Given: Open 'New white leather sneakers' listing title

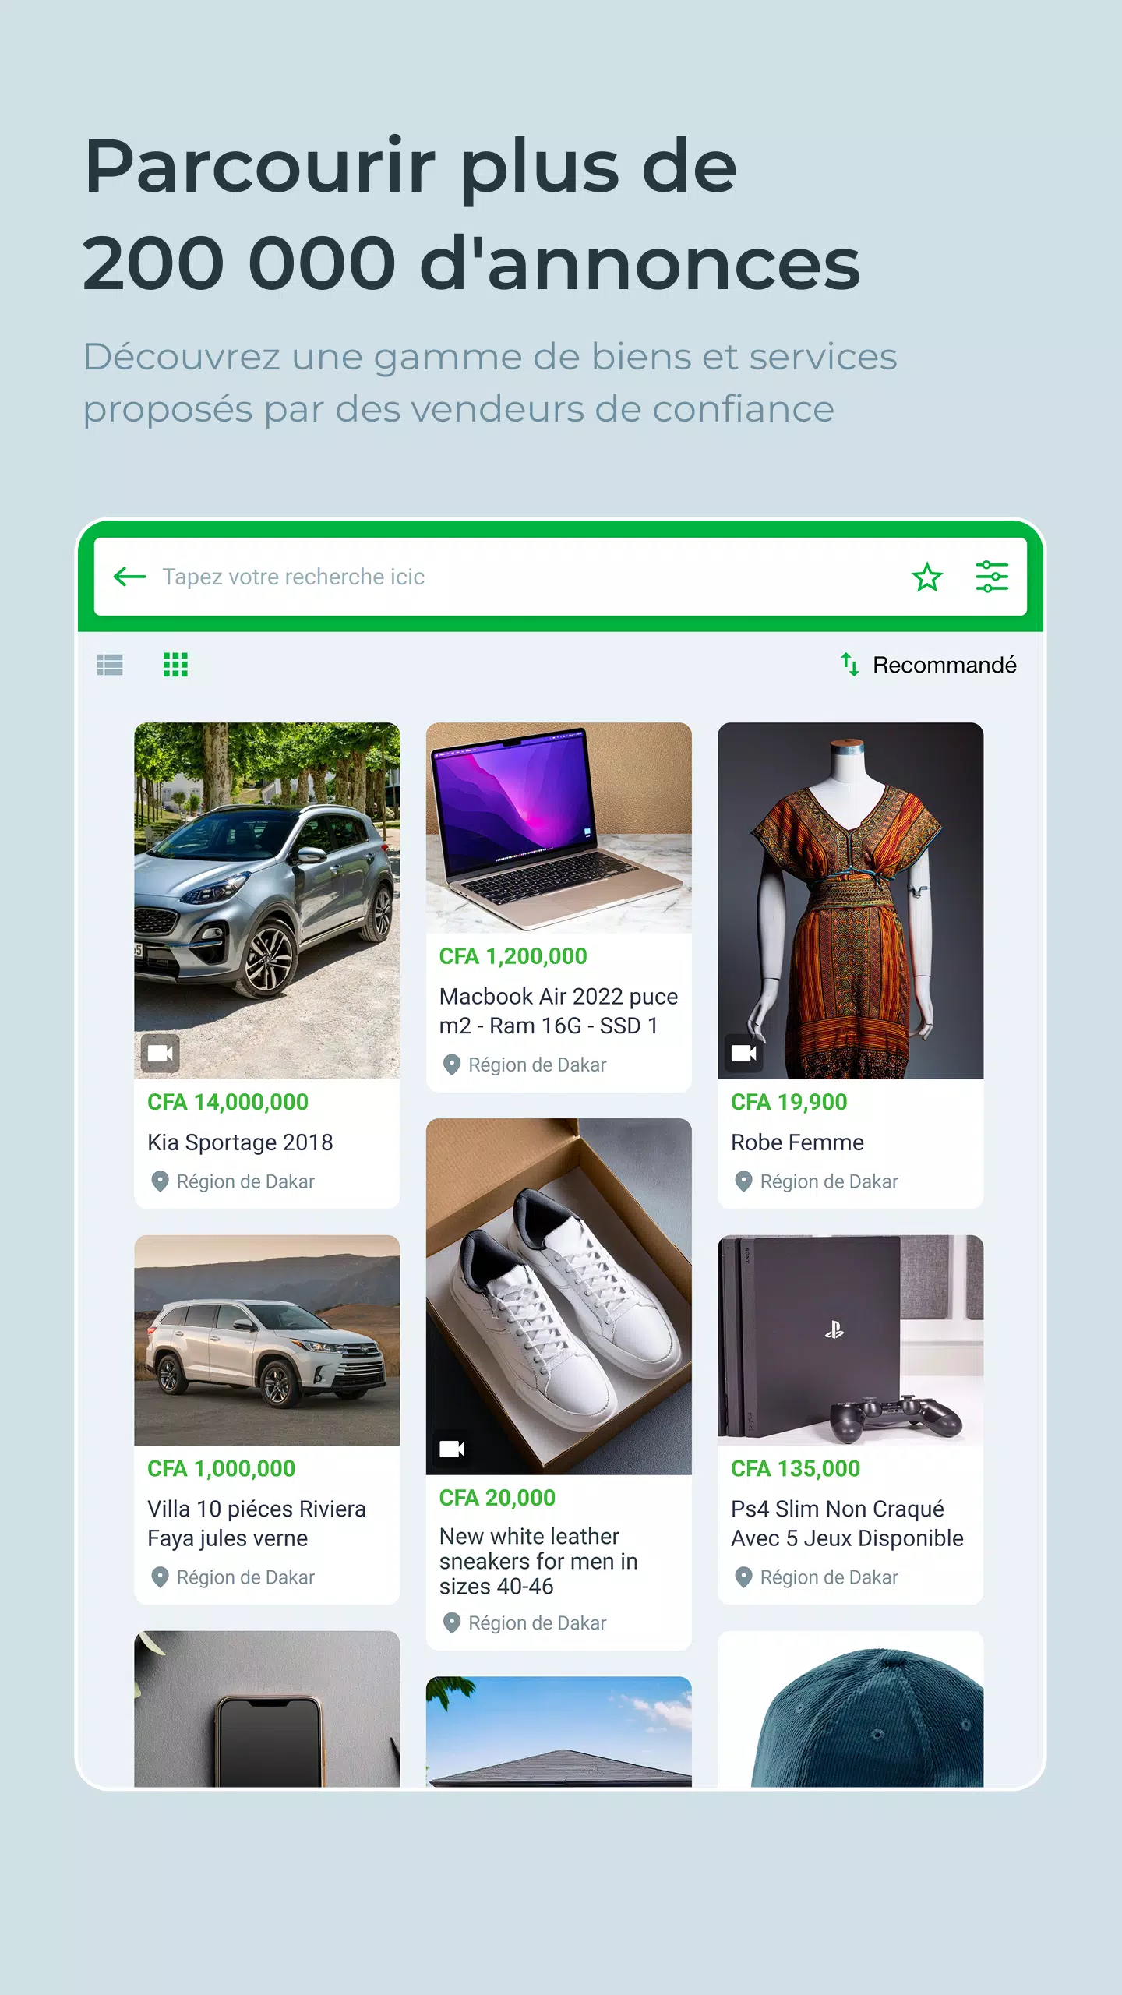Looking at the screenshot, I should pos(538,1561).
